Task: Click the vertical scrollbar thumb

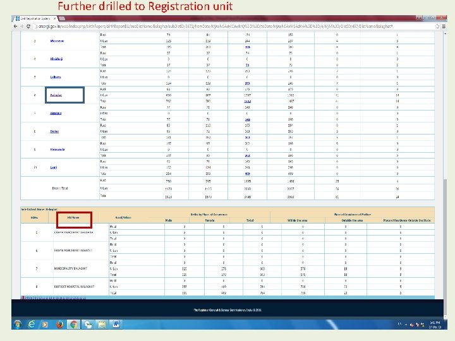Action: point(445,246)
